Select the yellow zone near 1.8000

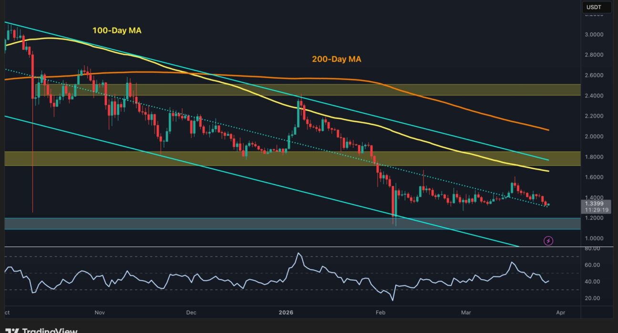click(286, 158)
